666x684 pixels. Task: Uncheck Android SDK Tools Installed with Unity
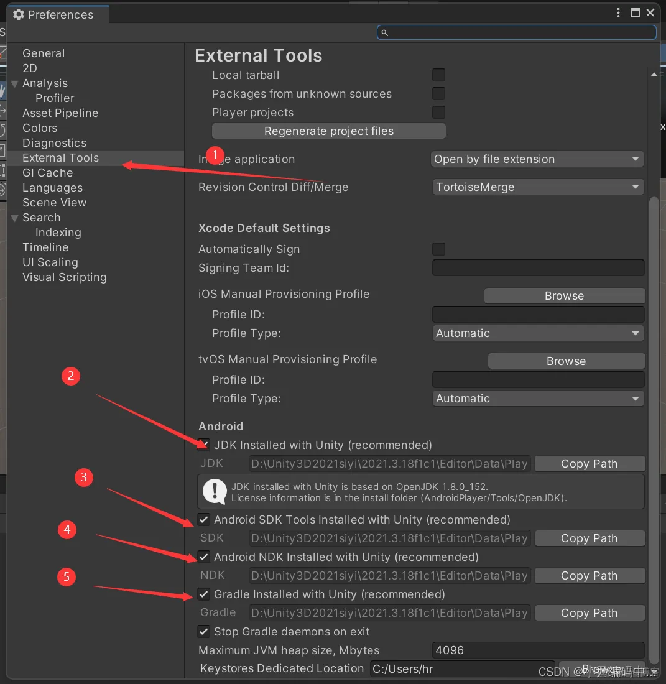click(x=204, y=520)
